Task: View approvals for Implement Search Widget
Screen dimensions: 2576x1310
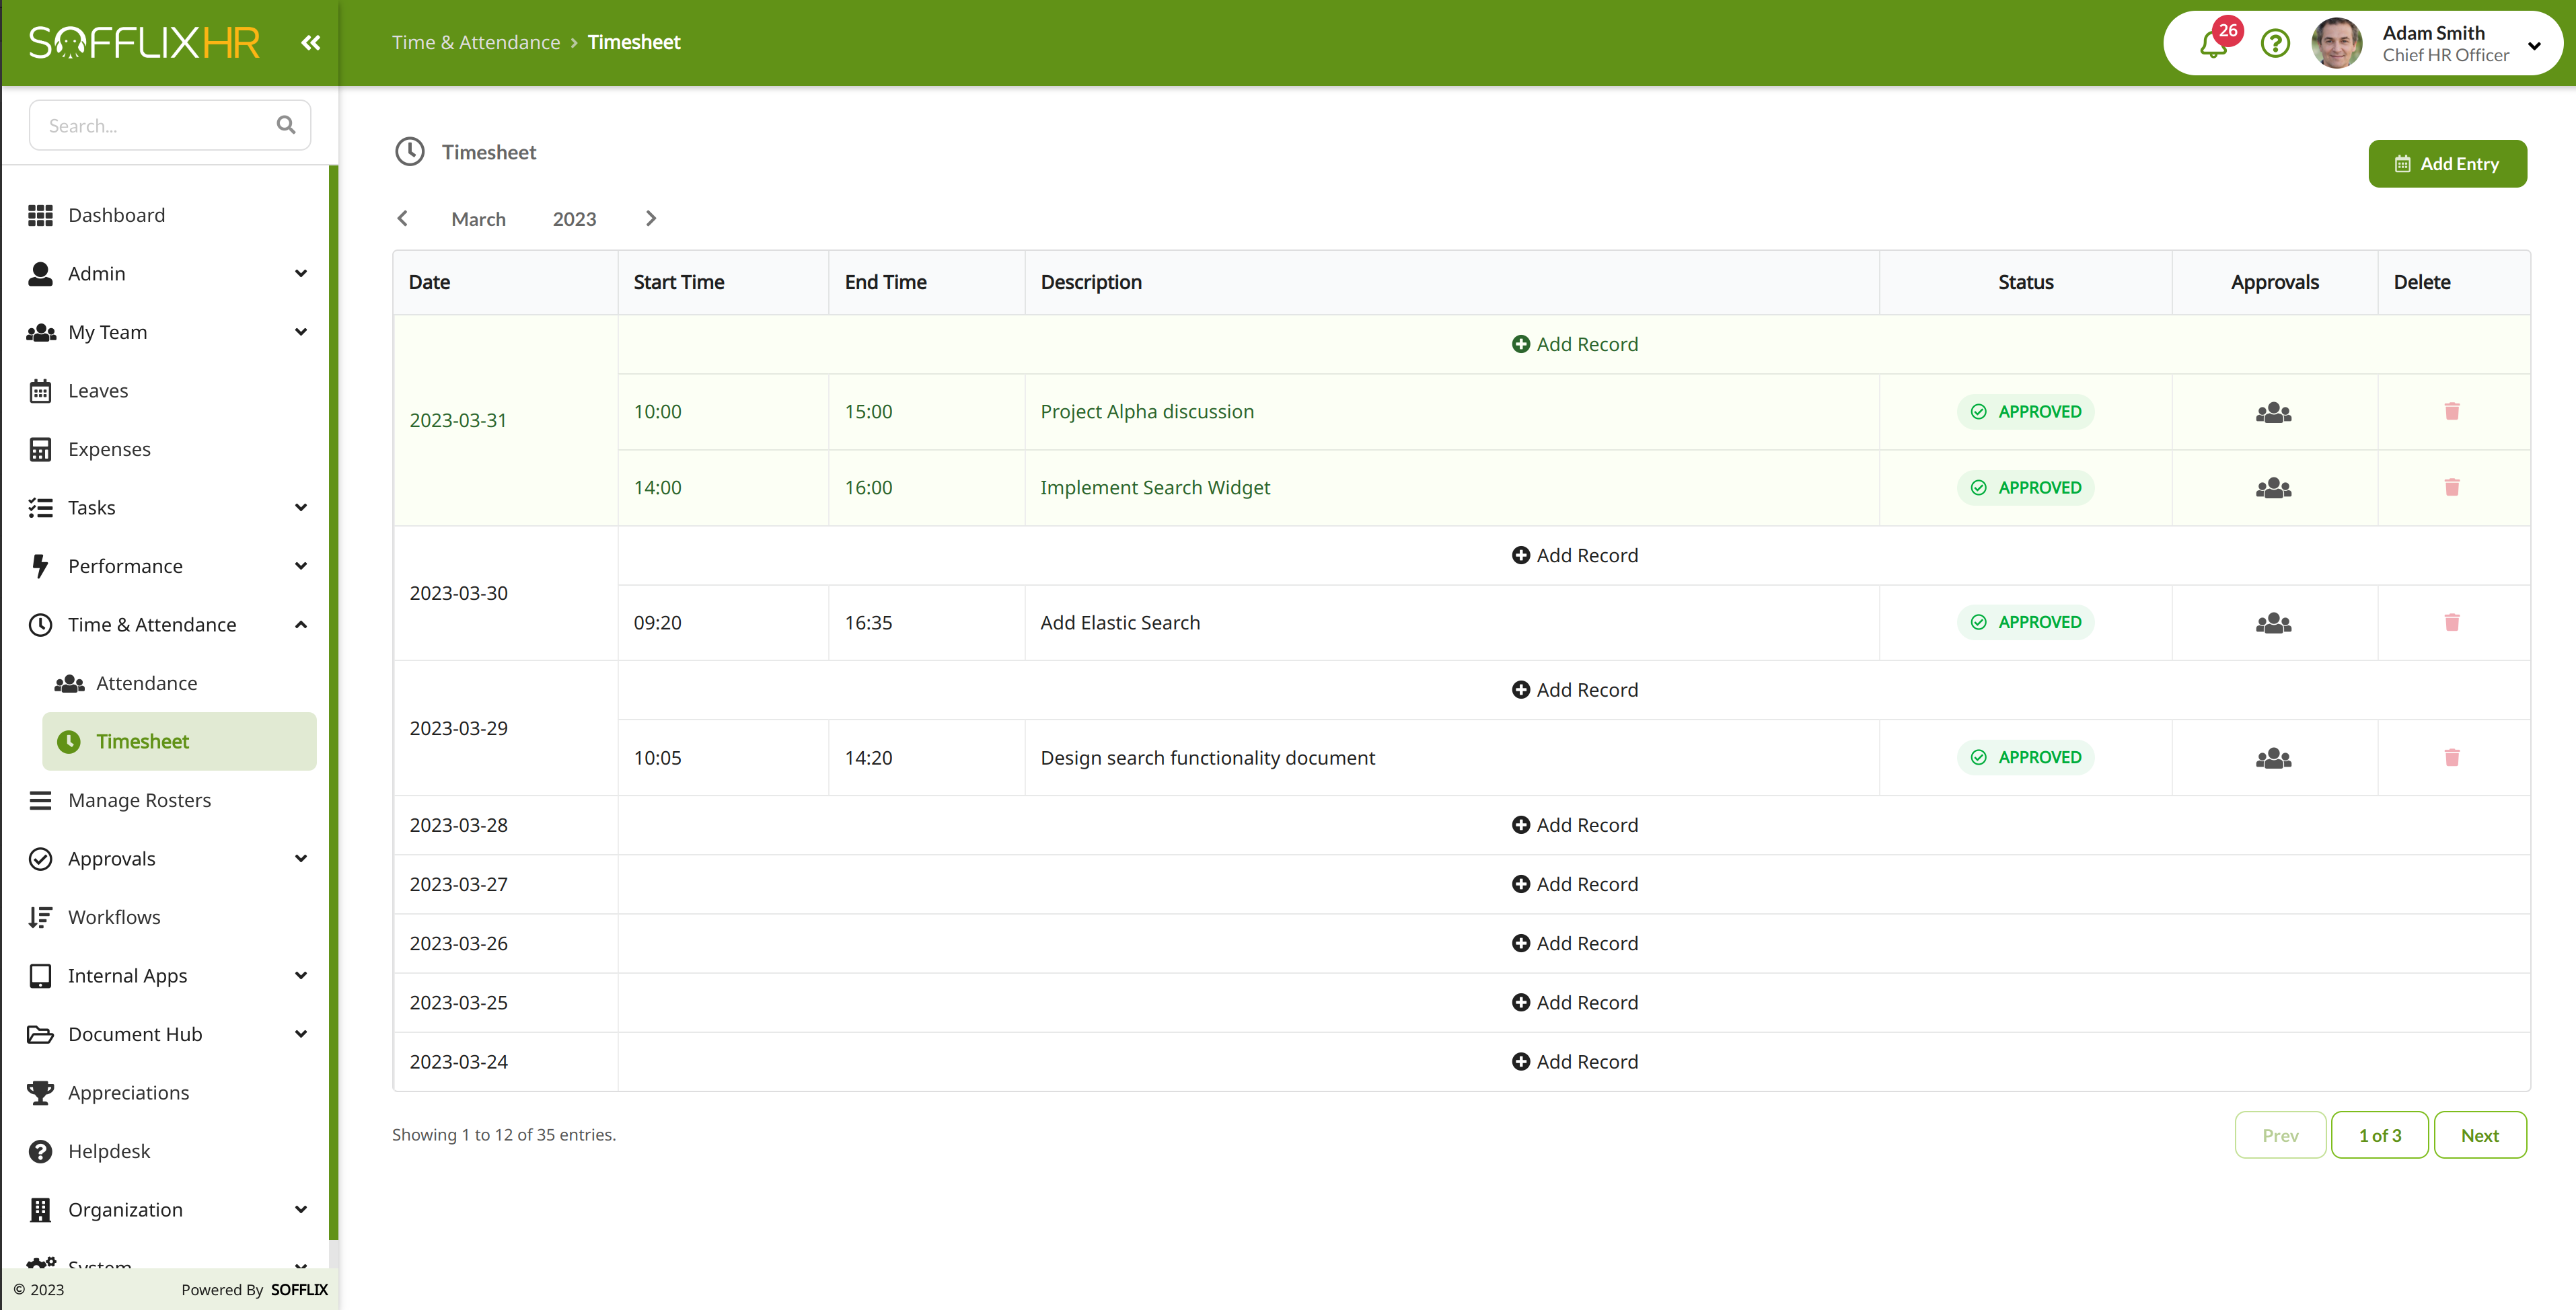Action: click(2273, 488)
